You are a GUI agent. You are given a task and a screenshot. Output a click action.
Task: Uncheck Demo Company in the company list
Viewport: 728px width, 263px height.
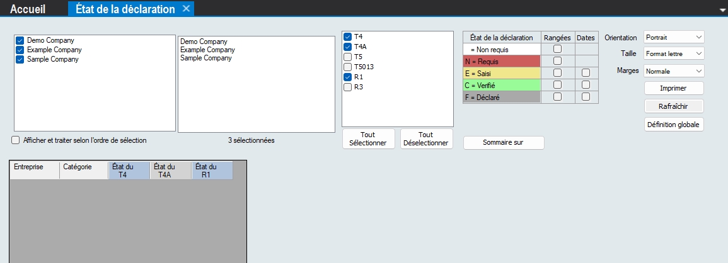point(20,40)
